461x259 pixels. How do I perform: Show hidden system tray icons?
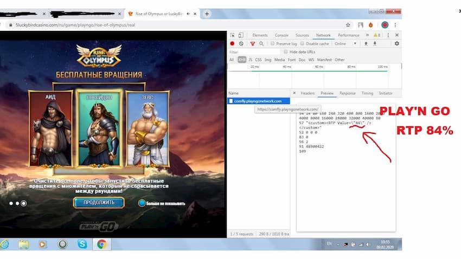pos(338,244)
